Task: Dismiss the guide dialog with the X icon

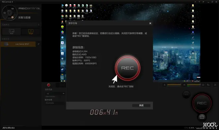Action: pyautogui.click(x=150, y=23)
